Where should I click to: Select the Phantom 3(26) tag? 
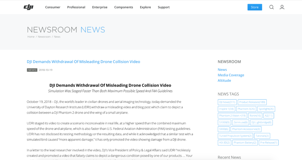point(246,109)
